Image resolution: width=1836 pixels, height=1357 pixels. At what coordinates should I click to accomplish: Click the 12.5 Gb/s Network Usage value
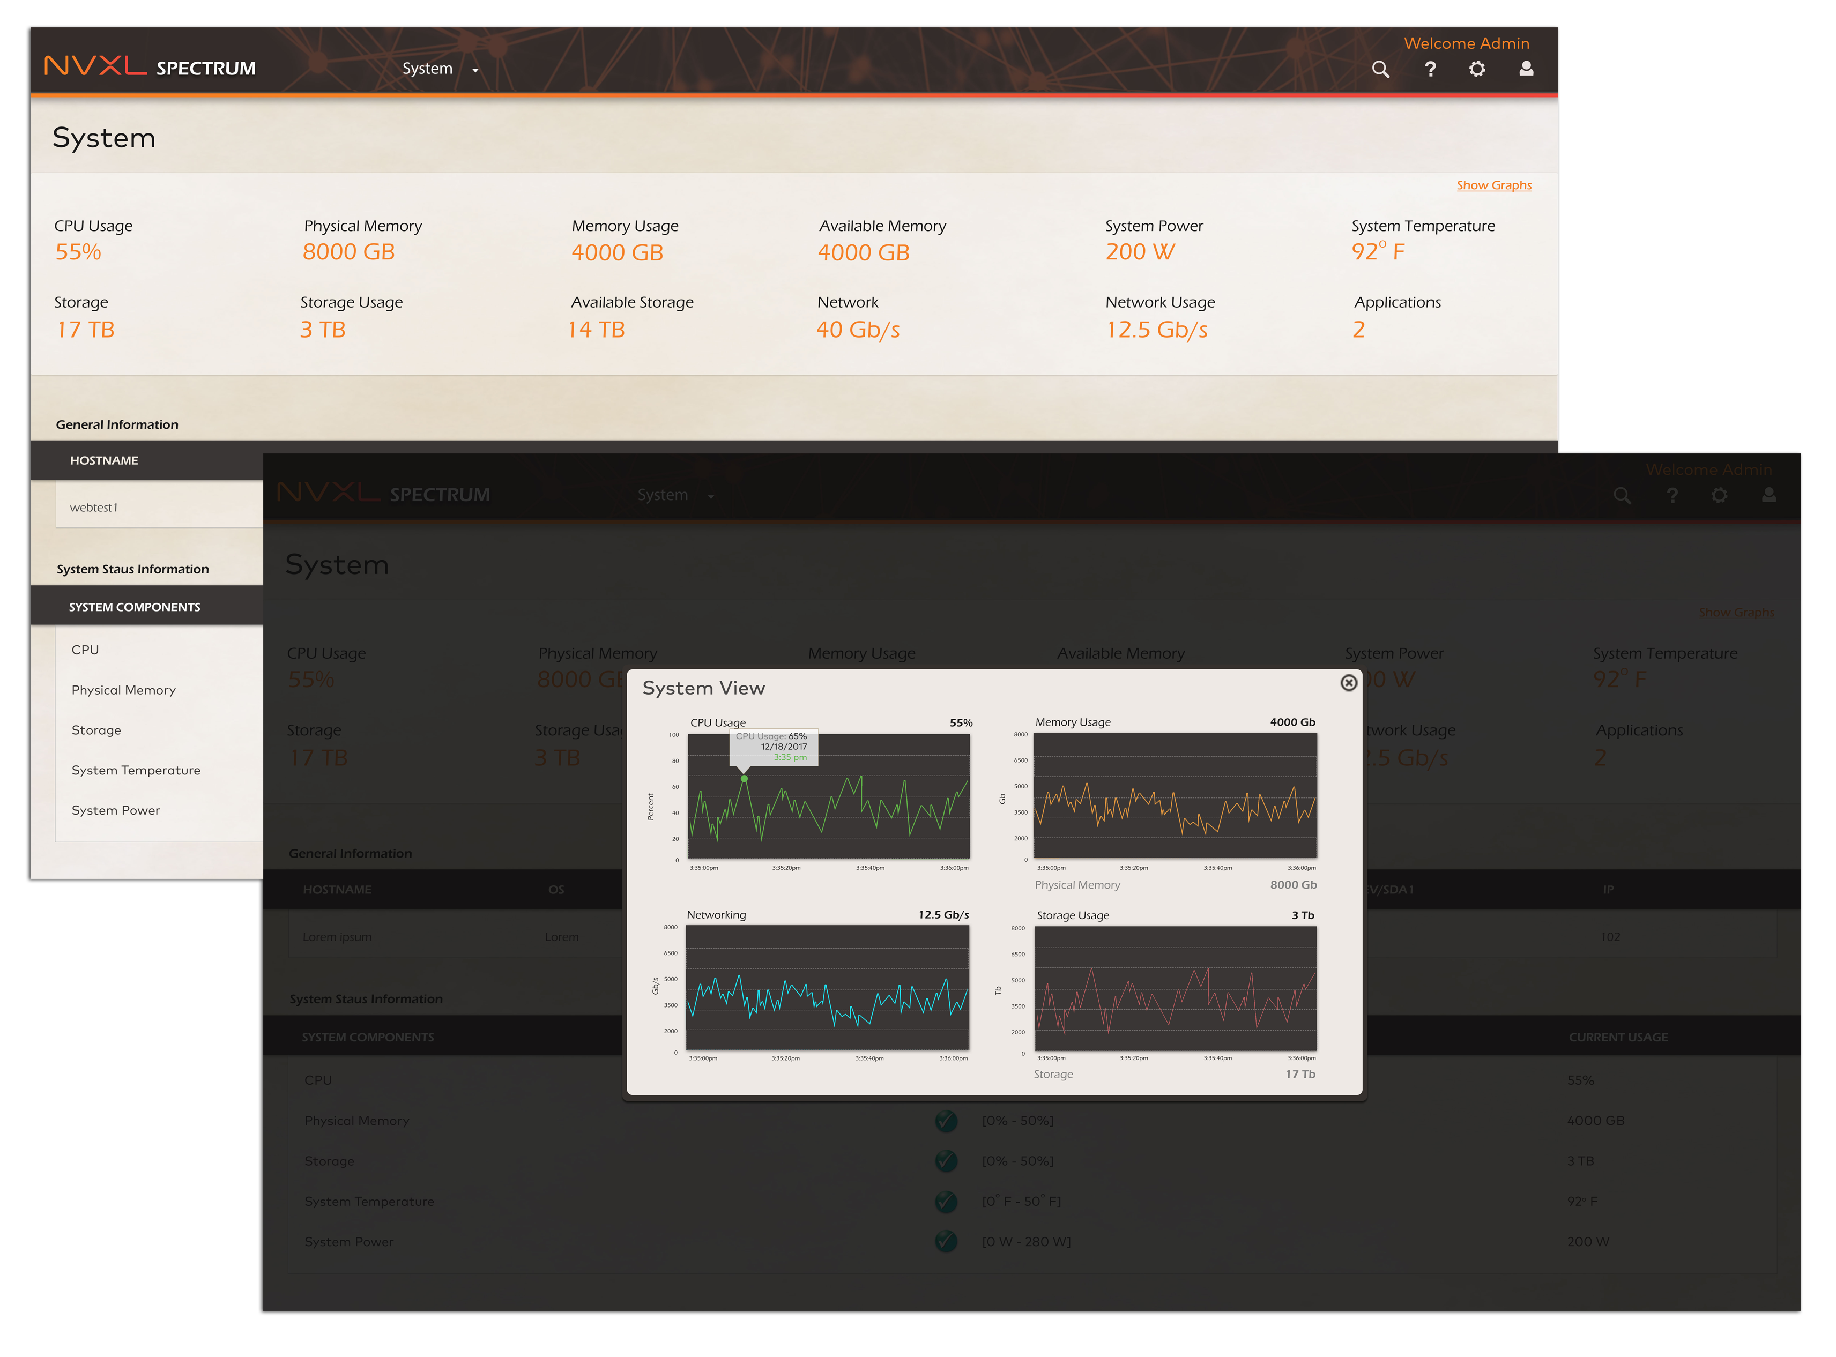pos(1157,330)
